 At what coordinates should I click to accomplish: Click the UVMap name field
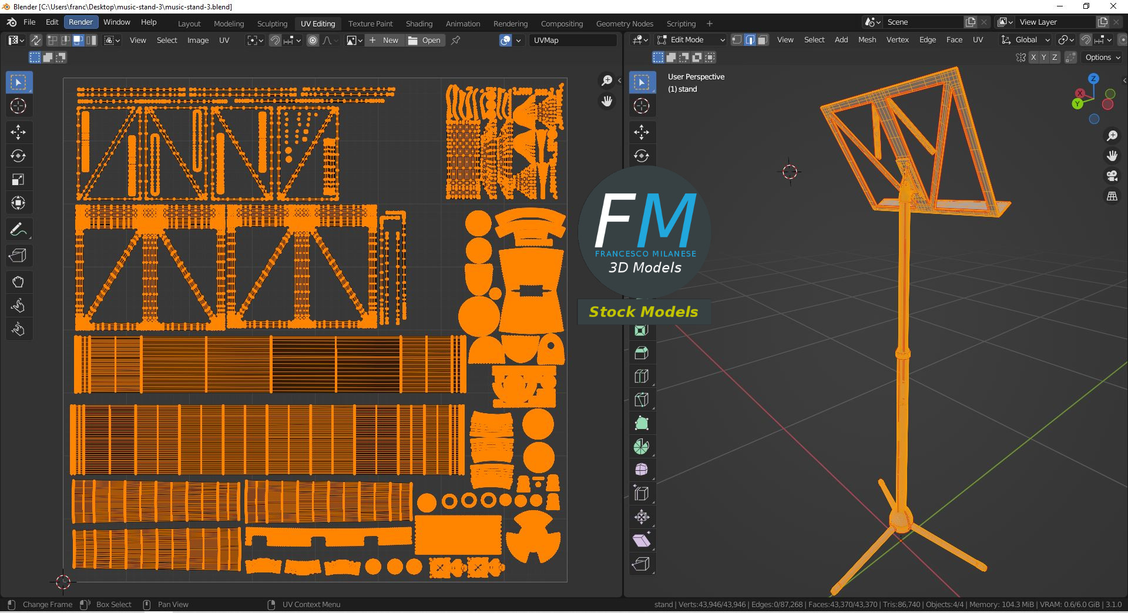point(573,40)
